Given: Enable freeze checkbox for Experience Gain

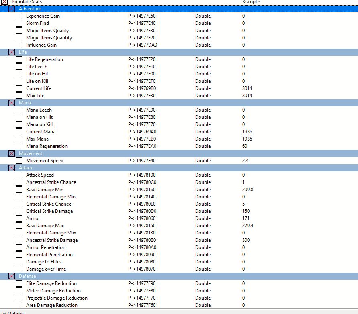Looking at the screenshot, I should point(19,16).
